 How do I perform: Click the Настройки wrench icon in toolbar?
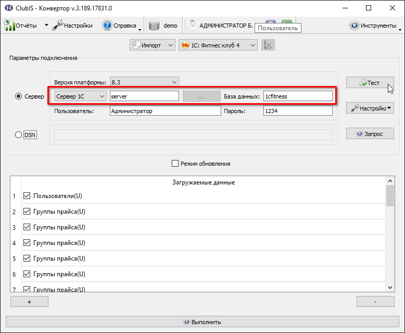pos(58,26)
